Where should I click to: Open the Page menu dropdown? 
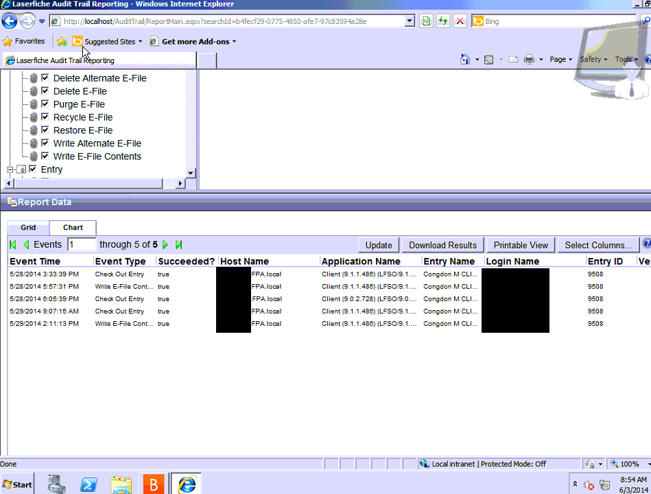[561, 60]
